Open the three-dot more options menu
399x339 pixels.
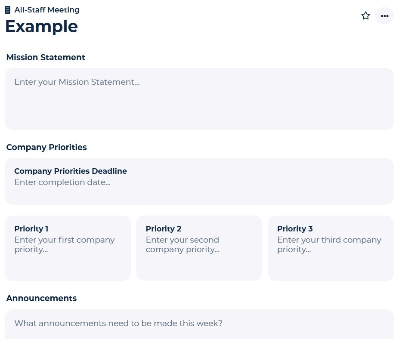tap(384, 16)
